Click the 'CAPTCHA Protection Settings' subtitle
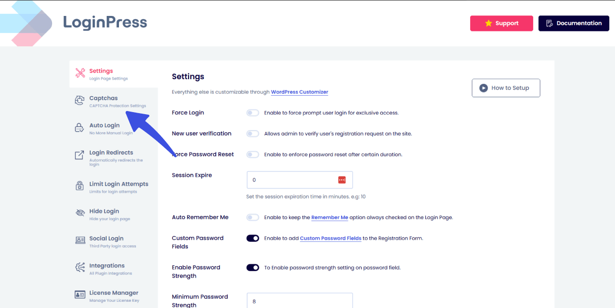Screen dimensions: 615x308 117,106
